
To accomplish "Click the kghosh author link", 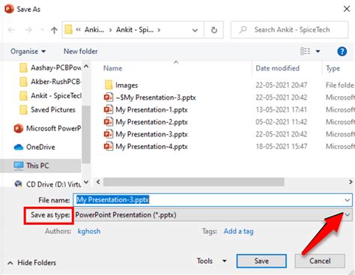I will (89, 232).
